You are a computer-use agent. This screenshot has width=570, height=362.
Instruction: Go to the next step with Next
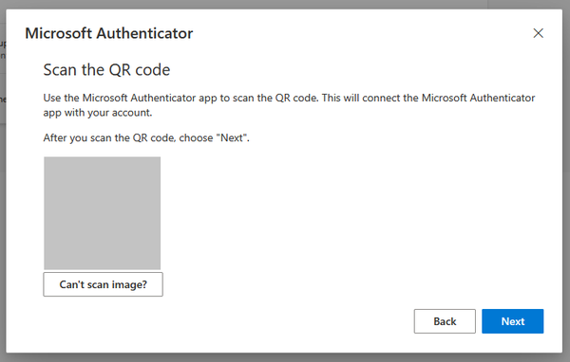click(x=513, y=321)
